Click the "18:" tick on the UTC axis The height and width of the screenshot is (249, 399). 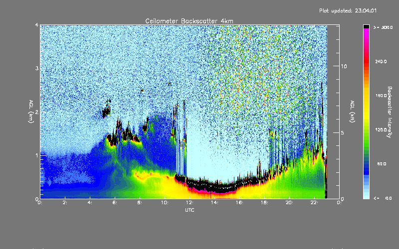264,203
